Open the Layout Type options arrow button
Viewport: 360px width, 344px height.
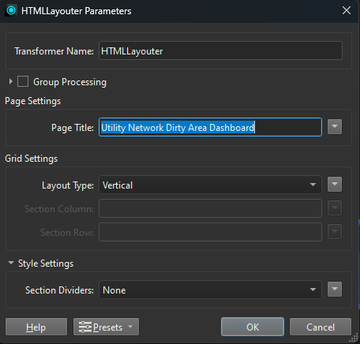pyautogui.click(x=335, y=184)
